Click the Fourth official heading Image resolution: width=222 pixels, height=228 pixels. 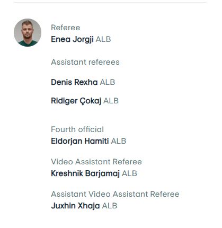tap(77, 129)
